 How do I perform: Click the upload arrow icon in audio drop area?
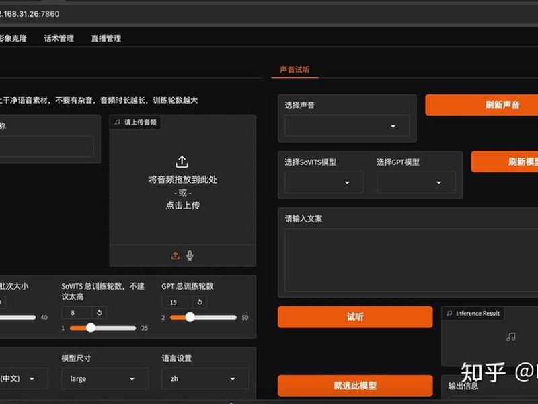[x=182, y=162]
